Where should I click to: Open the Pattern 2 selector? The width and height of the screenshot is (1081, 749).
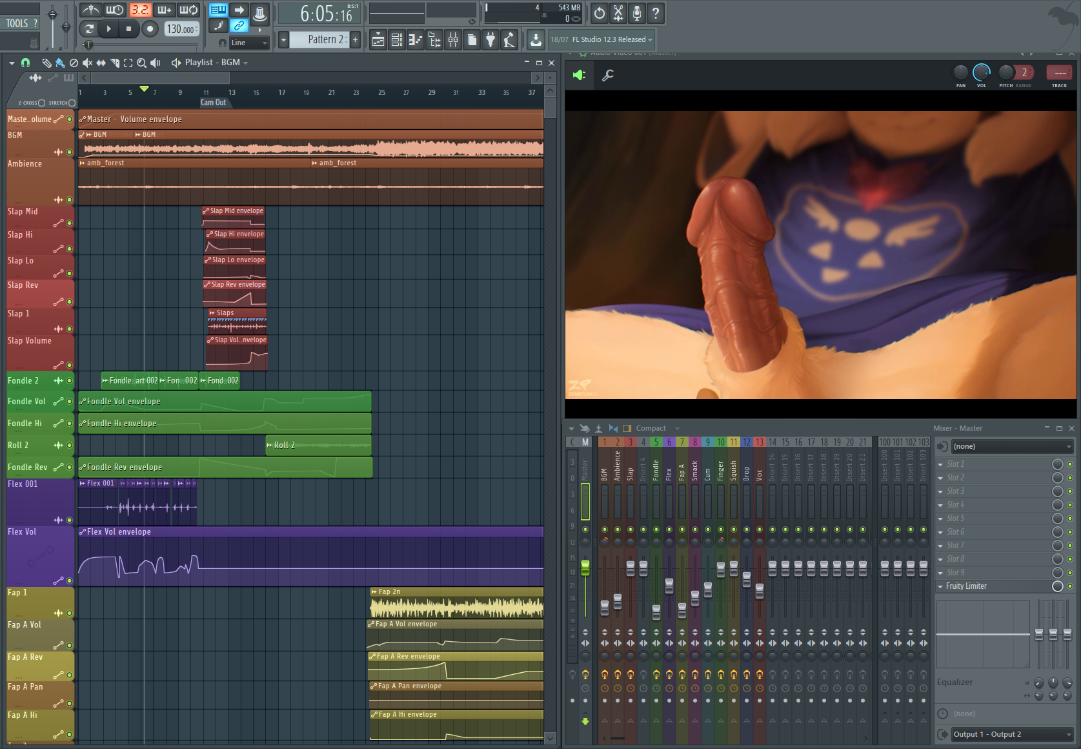319,39
